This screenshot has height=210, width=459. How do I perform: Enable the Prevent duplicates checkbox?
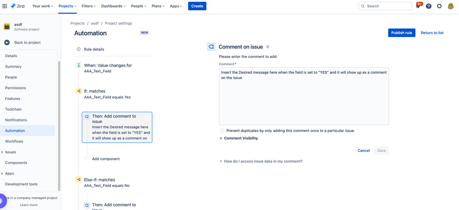tap(222, 131)
